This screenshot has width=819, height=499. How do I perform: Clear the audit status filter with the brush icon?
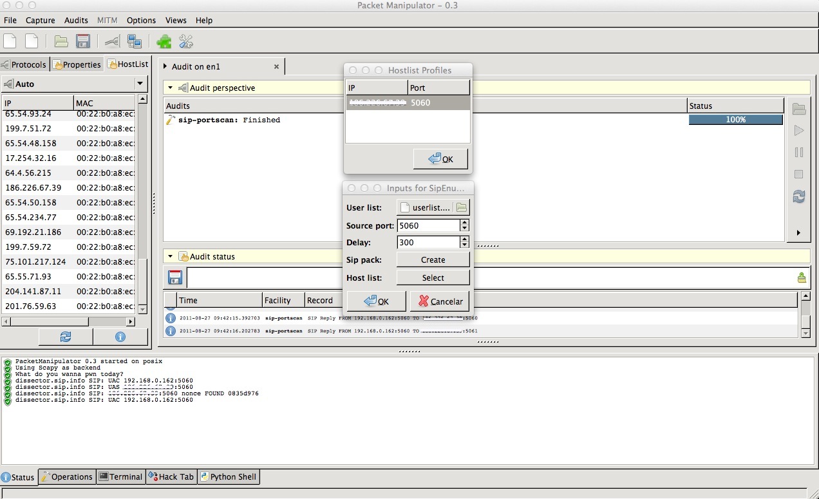coord(802,278)
